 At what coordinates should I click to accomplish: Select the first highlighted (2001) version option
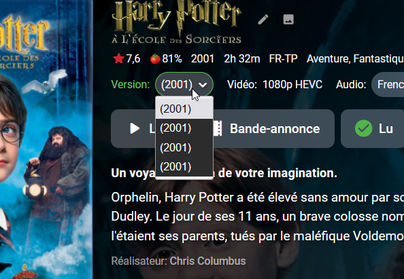point(184,109)
